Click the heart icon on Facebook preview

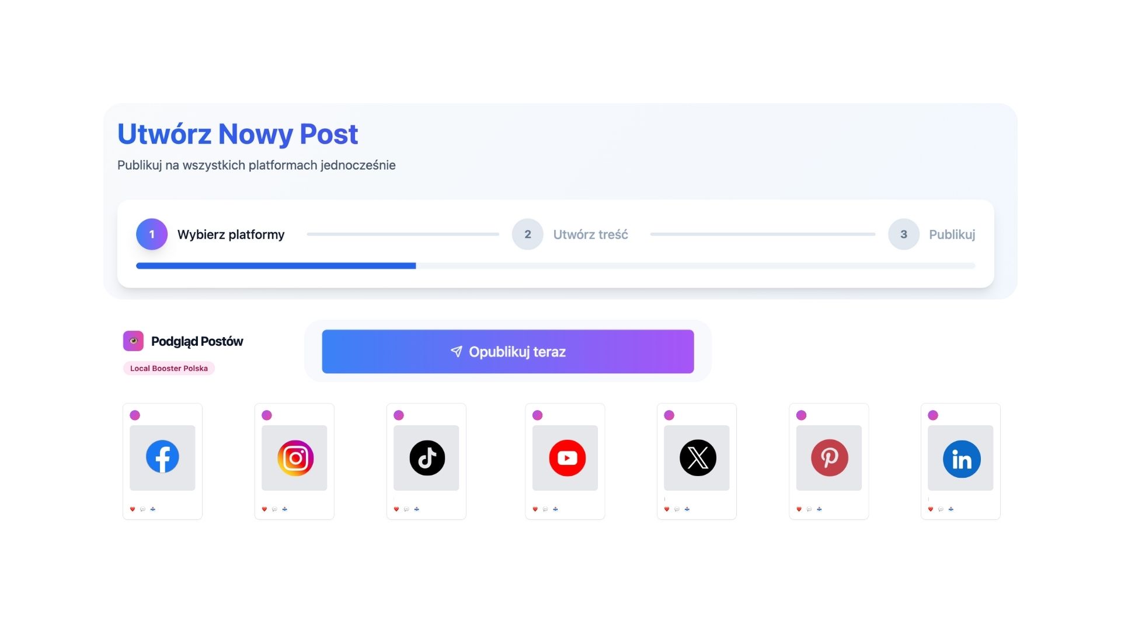point(133,509)
